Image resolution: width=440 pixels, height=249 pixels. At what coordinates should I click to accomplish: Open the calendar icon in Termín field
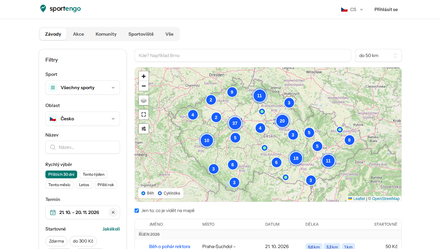pos(53,212)
